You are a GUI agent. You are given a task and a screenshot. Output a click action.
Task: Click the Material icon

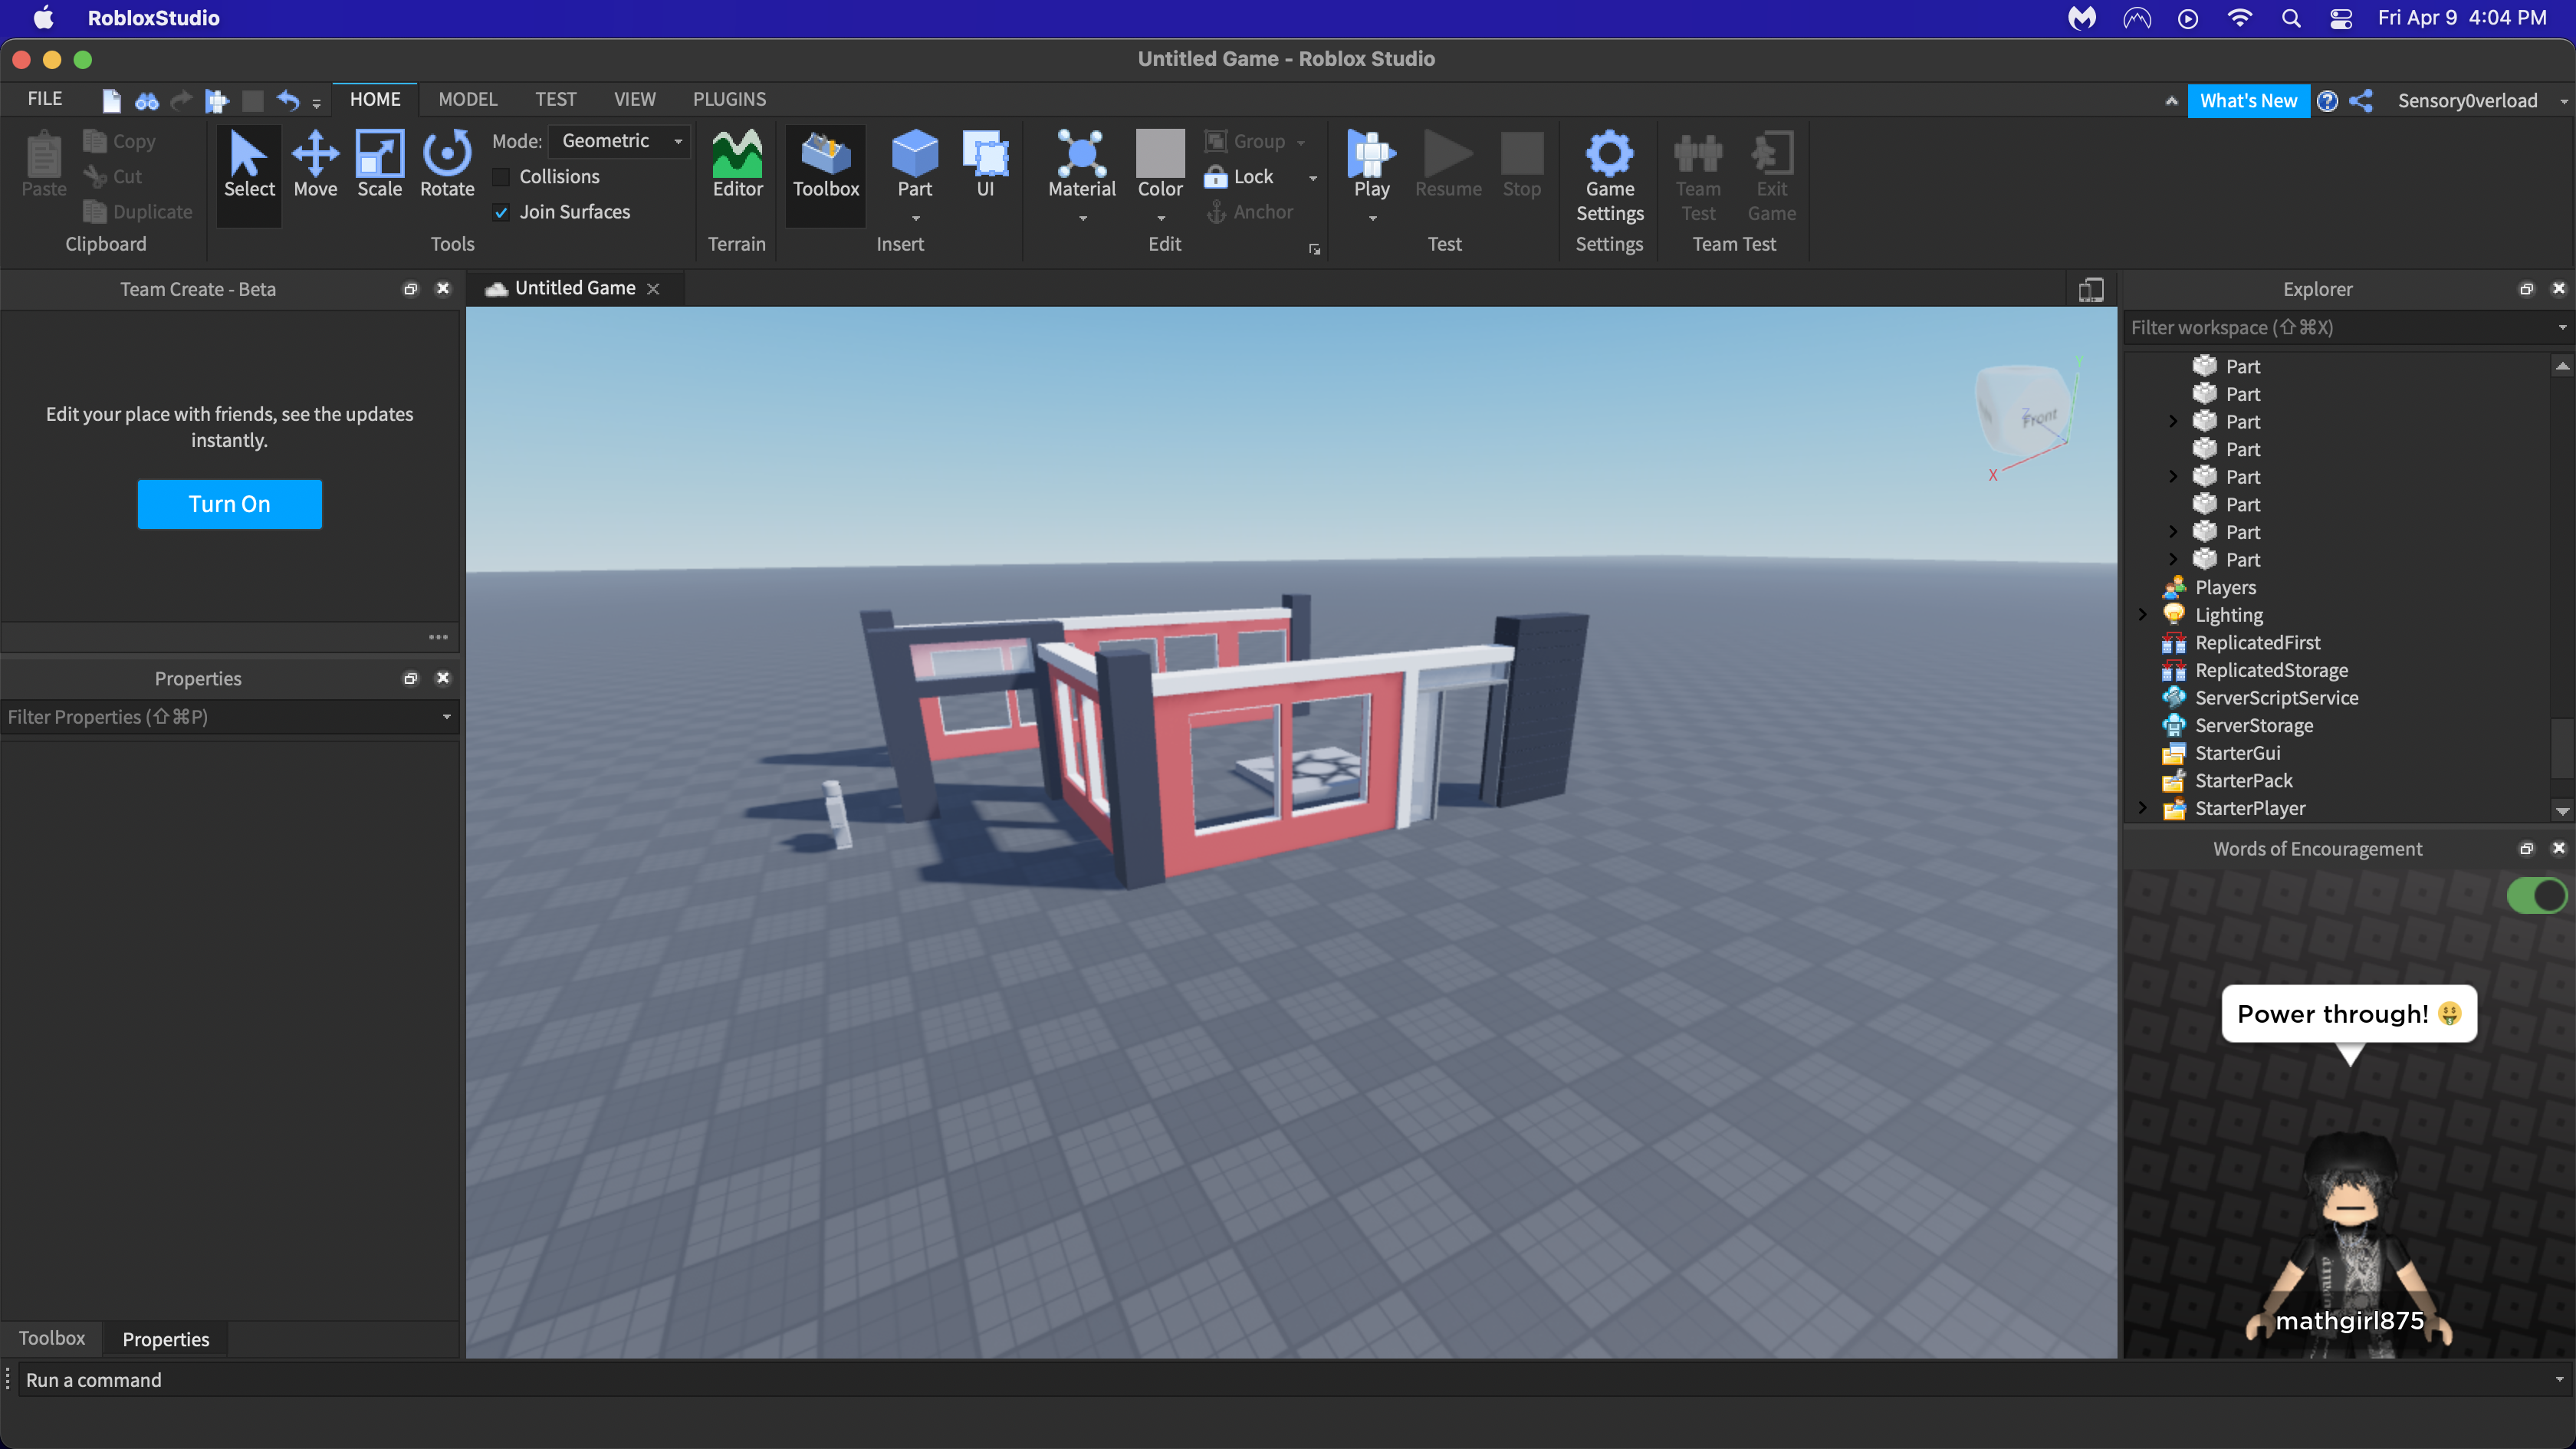pyautogui.click(x=1081, y=155)
